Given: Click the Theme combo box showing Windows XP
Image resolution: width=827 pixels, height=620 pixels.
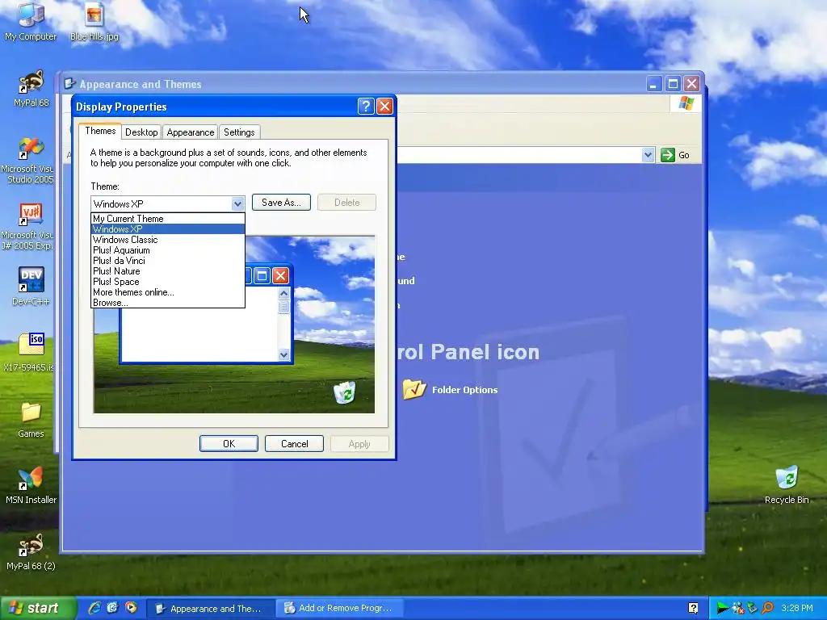Looking at the screenshot, I should (x=168, y=203).
